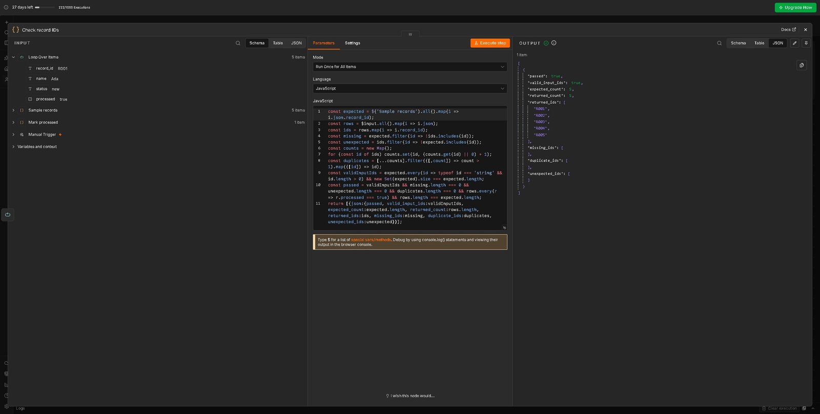This screenshot has width=820, height=414.
Task: Switch the OUTPUT panel to Schema view
Action: coord(738,43)
